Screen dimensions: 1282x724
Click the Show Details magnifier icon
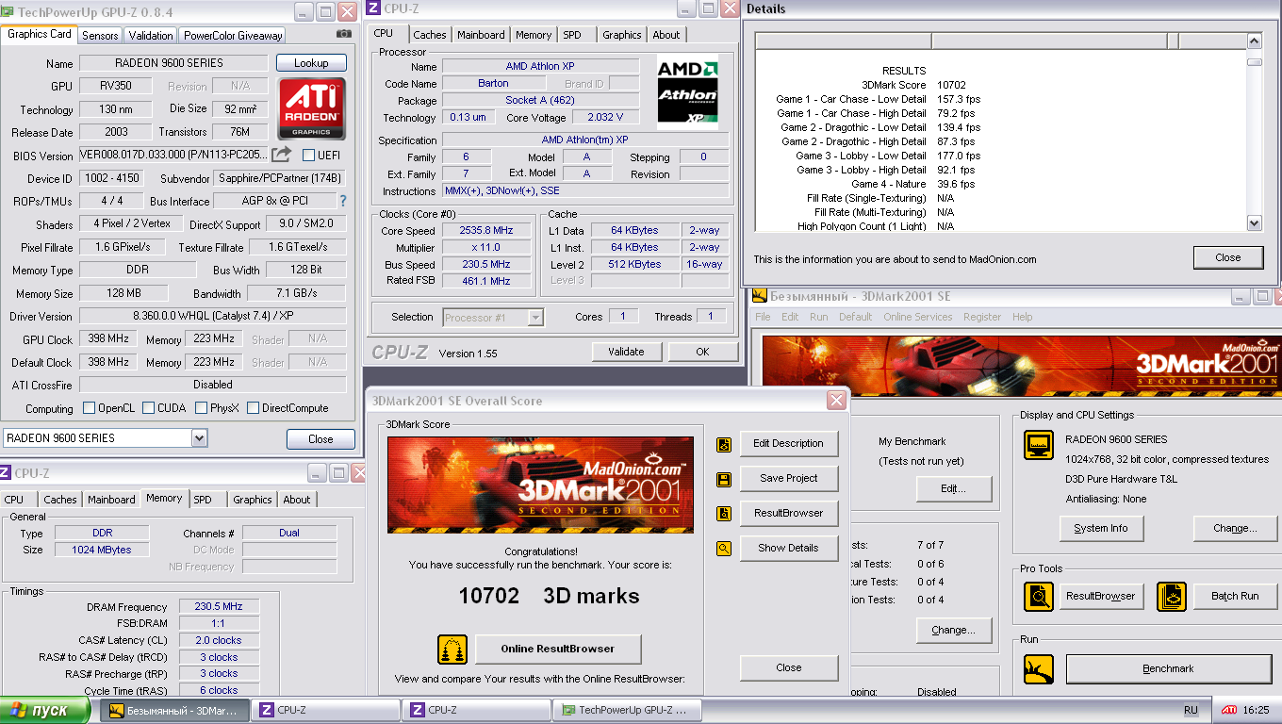click(x=724, y=549)
